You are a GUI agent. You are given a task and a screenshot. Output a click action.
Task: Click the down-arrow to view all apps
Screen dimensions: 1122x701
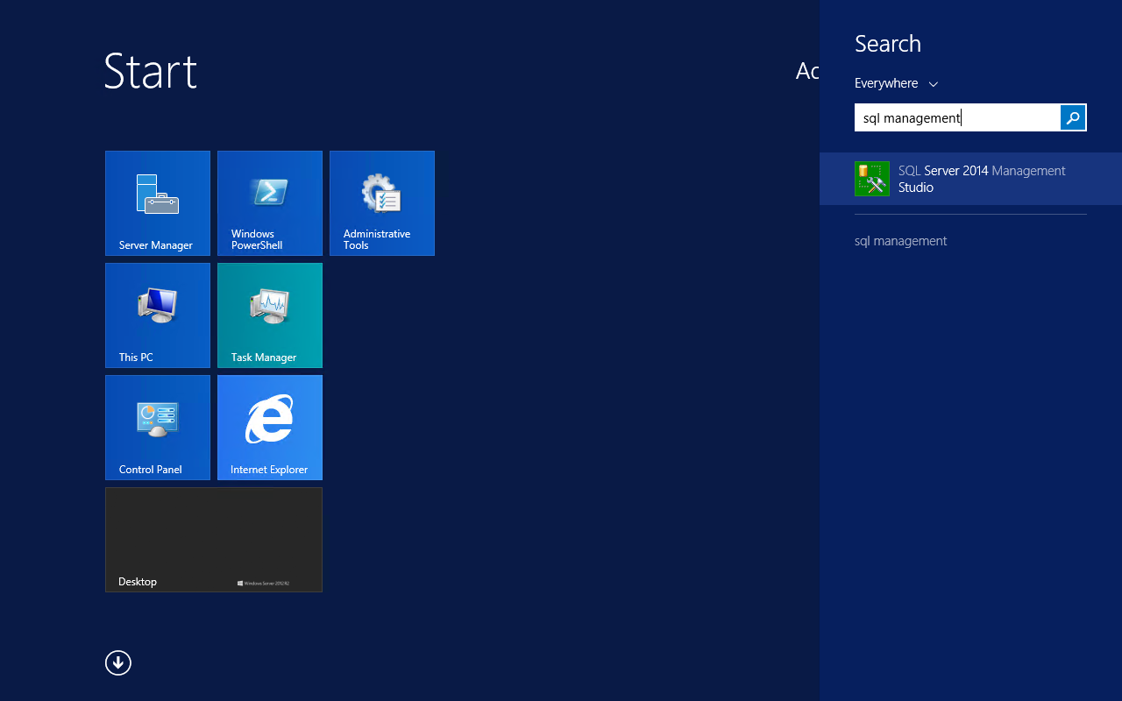[117, 662]
